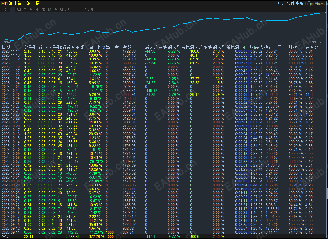Select the 2025.10.16 date row

[x=11, y=134]
